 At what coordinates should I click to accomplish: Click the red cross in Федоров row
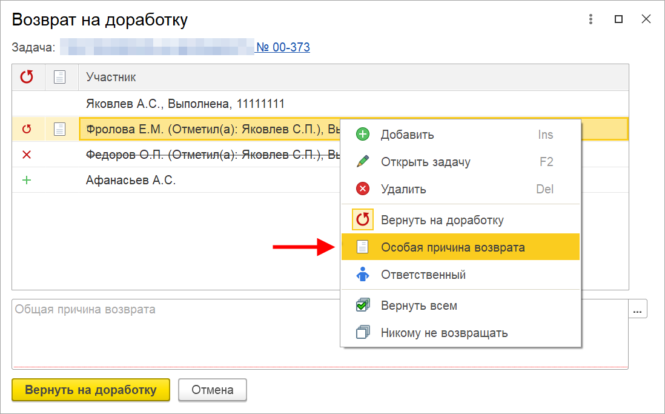26,155
